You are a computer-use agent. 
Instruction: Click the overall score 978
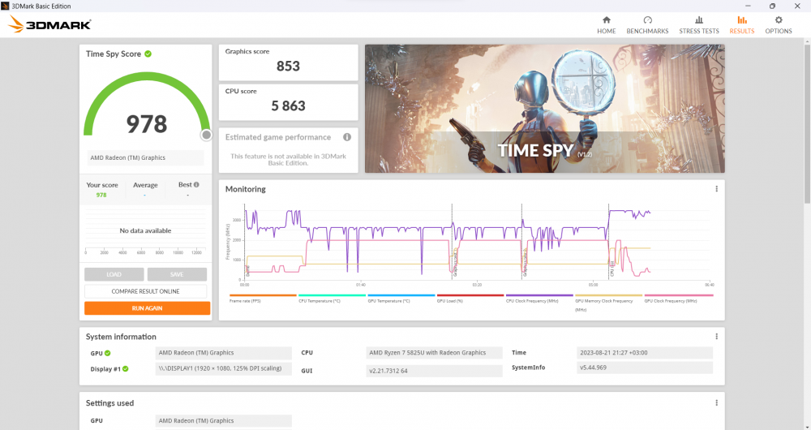[147, 124]
